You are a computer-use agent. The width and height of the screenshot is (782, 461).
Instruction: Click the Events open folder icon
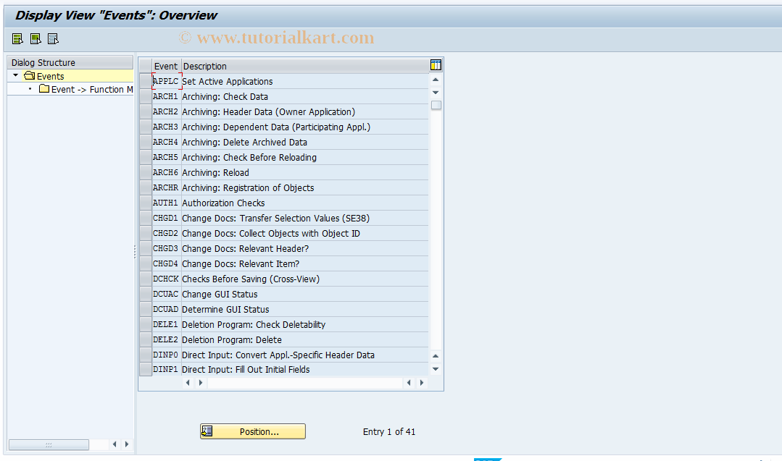coord(30,76)
